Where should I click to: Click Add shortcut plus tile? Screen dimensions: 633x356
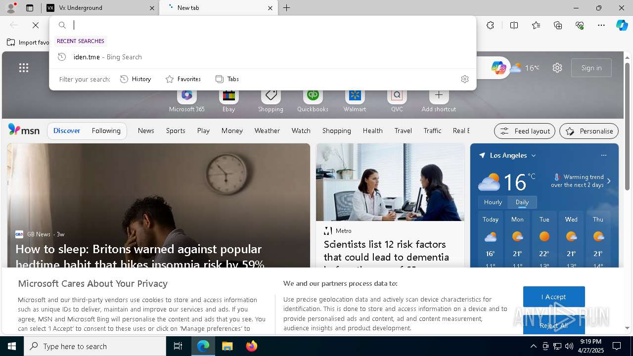point(439,101)
